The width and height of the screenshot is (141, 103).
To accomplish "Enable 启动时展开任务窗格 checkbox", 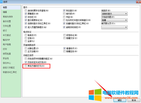I will coord(26,11).
